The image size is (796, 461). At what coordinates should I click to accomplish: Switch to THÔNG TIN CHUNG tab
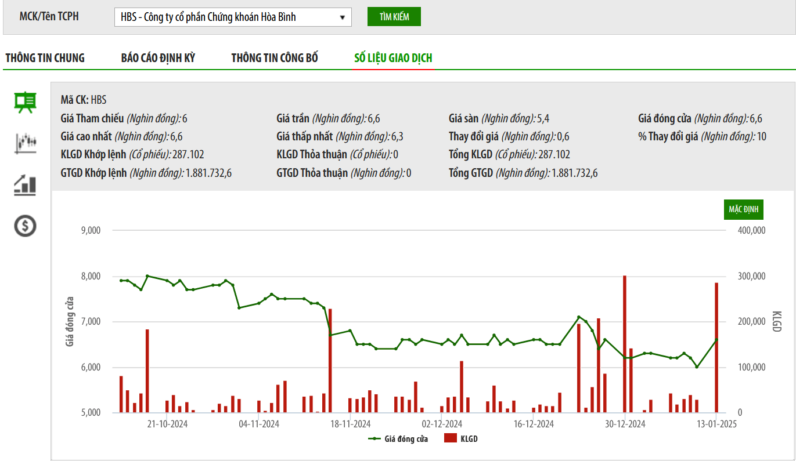[x=45, y=58]
